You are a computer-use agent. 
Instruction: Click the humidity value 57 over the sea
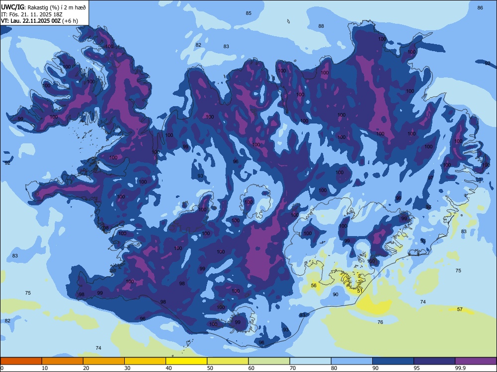[460, 310]
